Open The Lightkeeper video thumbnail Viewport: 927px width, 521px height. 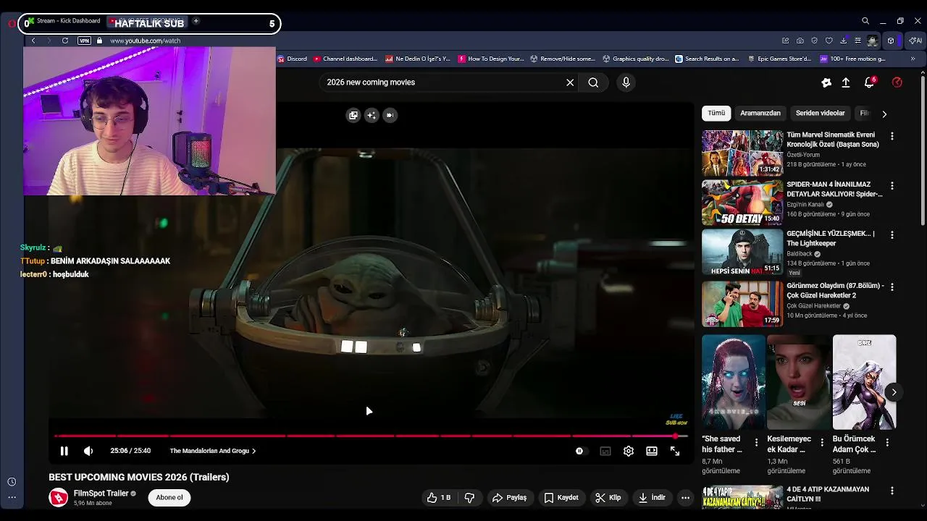click(742, 252)
